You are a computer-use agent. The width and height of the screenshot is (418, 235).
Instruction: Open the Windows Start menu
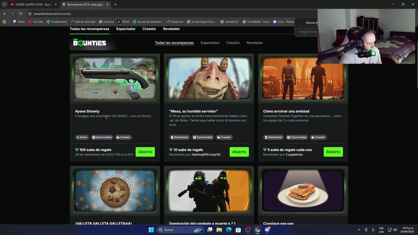point(151,230)
